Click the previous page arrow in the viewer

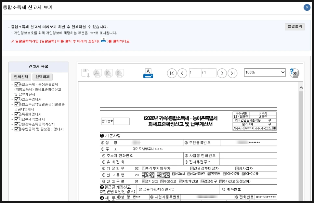tap(183, 73)
